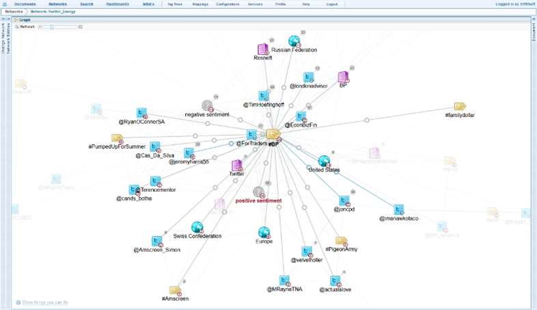Select the @MRayneTNA Twitter node
This screenshot has width=537, height=310.
285,281
